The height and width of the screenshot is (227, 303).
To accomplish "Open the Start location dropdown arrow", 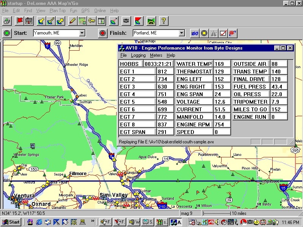I will point(82,33).
